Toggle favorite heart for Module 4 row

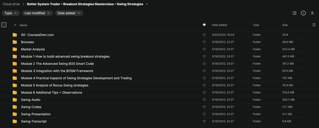204,78
